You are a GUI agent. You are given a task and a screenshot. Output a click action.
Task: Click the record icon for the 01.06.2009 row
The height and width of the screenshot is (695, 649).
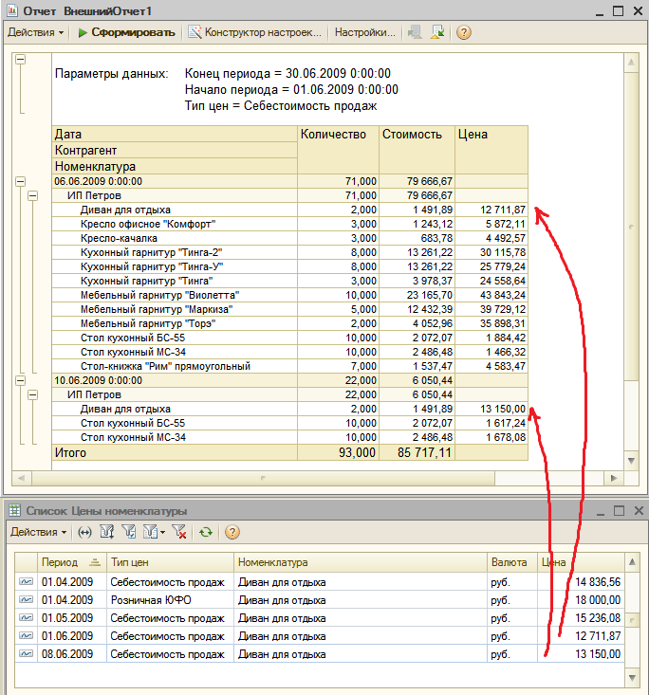27,636
